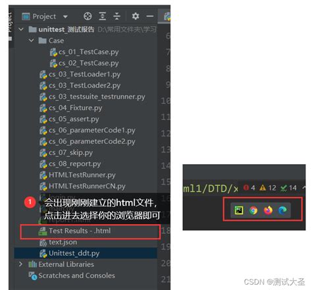Image resolution: width=312 pixels, height=290 pixels.
Task: Click the Collapse All toolbar icon
Action: point(117,16)
